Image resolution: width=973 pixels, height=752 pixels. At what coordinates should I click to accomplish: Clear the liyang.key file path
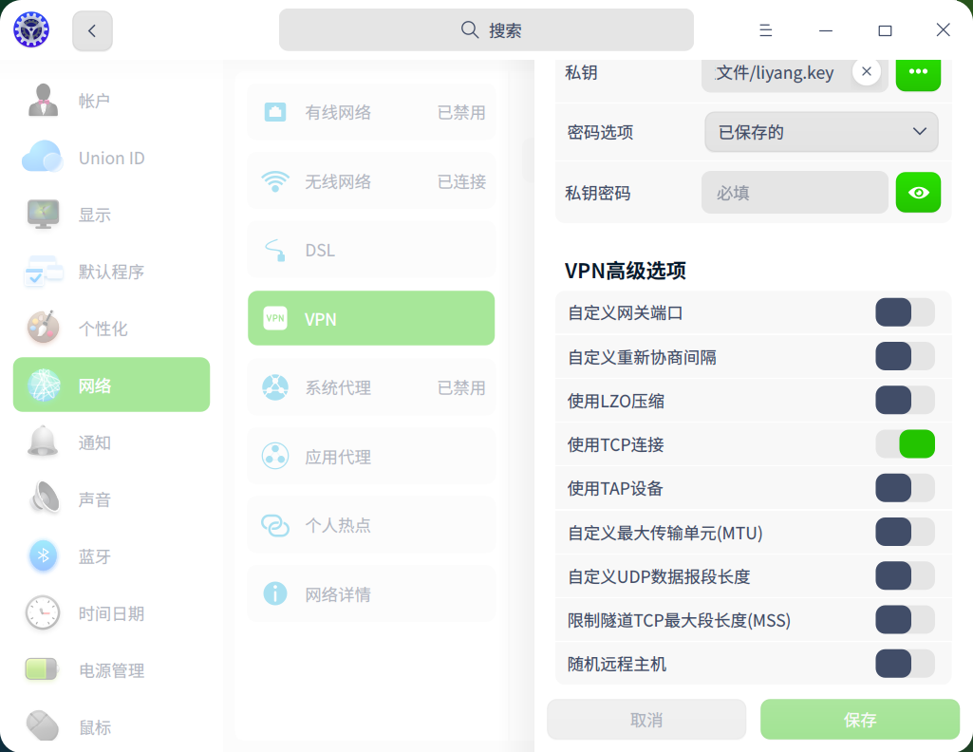click(x=866, y=72)
